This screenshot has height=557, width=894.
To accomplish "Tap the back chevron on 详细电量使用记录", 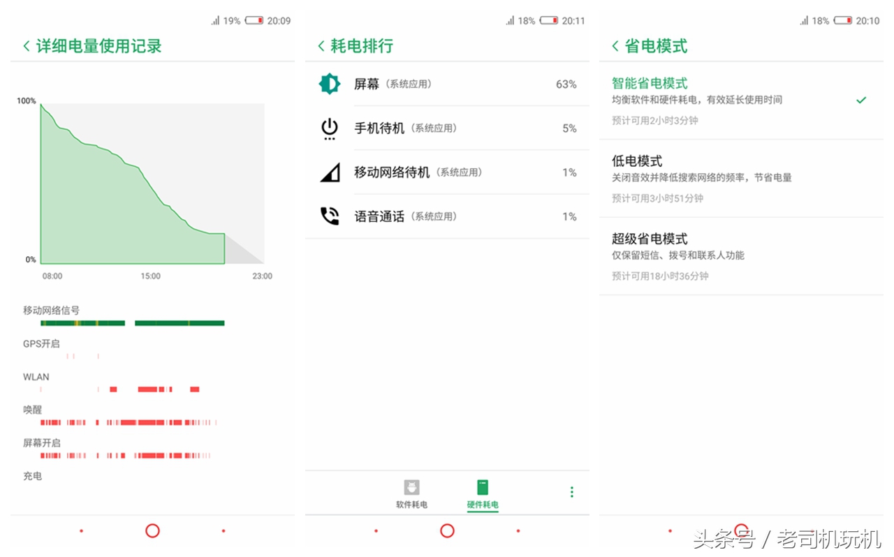I will [27, 45].
